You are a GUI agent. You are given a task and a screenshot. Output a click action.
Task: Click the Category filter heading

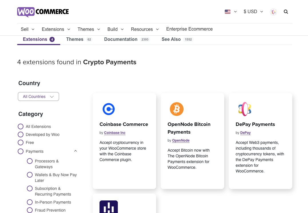click(x=31, y=114)
